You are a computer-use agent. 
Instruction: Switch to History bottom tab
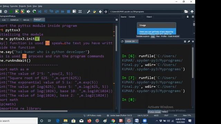click(165, 112)
